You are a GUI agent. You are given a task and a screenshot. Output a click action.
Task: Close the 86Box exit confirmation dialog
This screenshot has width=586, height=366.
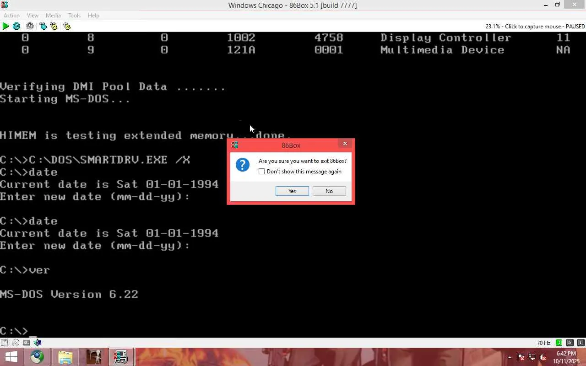click(x=345, y=144)
